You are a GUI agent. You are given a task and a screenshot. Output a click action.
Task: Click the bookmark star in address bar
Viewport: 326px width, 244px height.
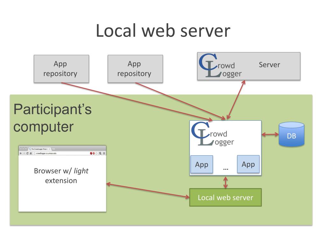(96, 153)
